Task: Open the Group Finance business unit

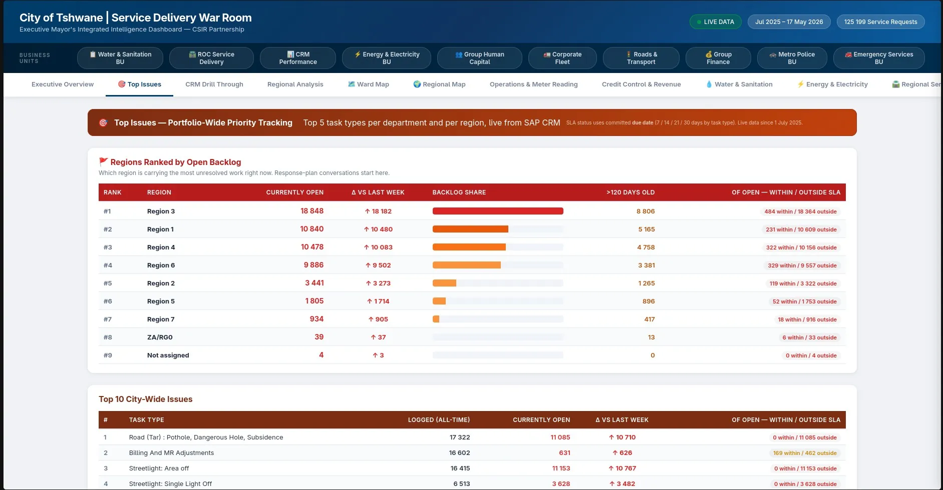Action: 718,58
